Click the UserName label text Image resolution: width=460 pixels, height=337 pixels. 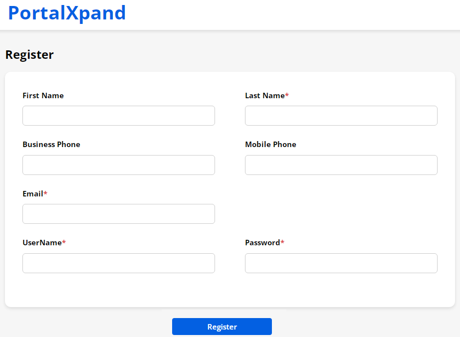[42, 243]
